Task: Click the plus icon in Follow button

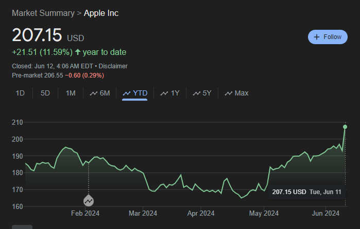Action: click(x=317, y=37)
